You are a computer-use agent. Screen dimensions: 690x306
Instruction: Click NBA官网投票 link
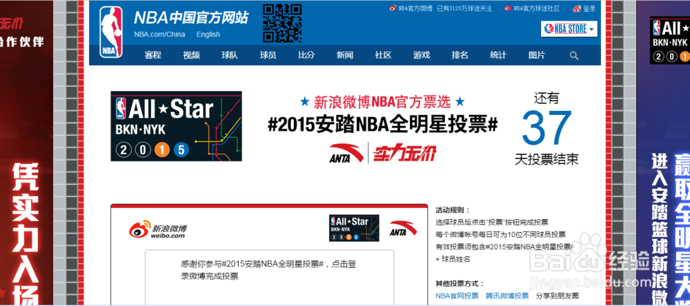point(457,296)
